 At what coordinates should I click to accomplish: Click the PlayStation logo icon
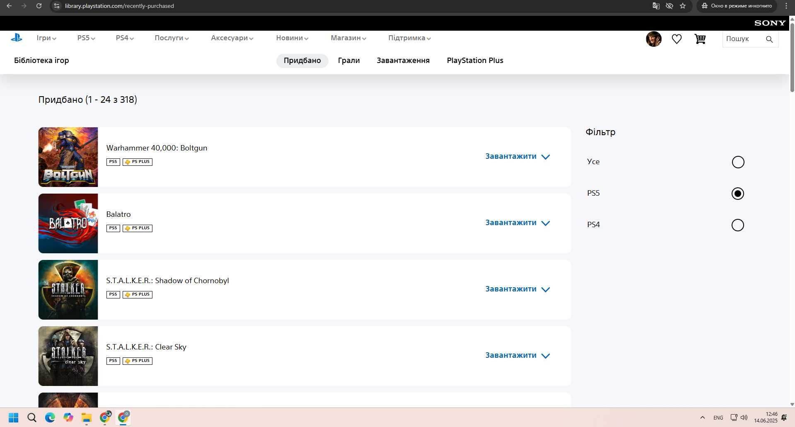(x=17, y=38)
